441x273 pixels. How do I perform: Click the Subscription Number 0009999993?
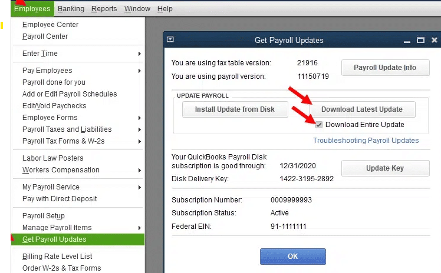pos(291,200)
